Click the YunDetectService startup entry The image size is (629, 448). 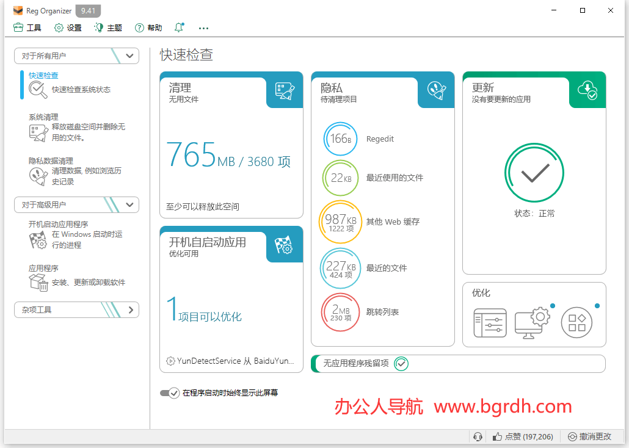coord(231,361)
